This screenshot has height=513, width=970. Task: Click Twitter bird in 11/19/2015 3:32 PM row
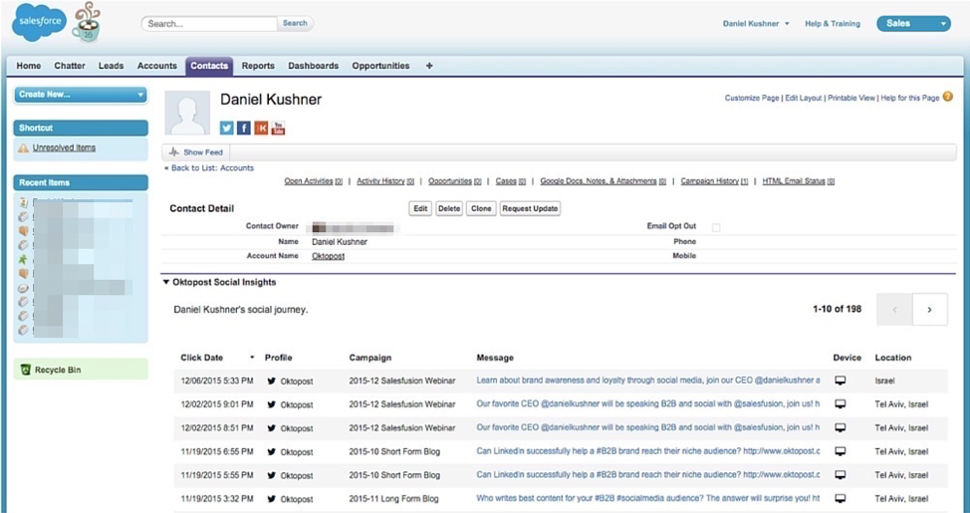271,499
